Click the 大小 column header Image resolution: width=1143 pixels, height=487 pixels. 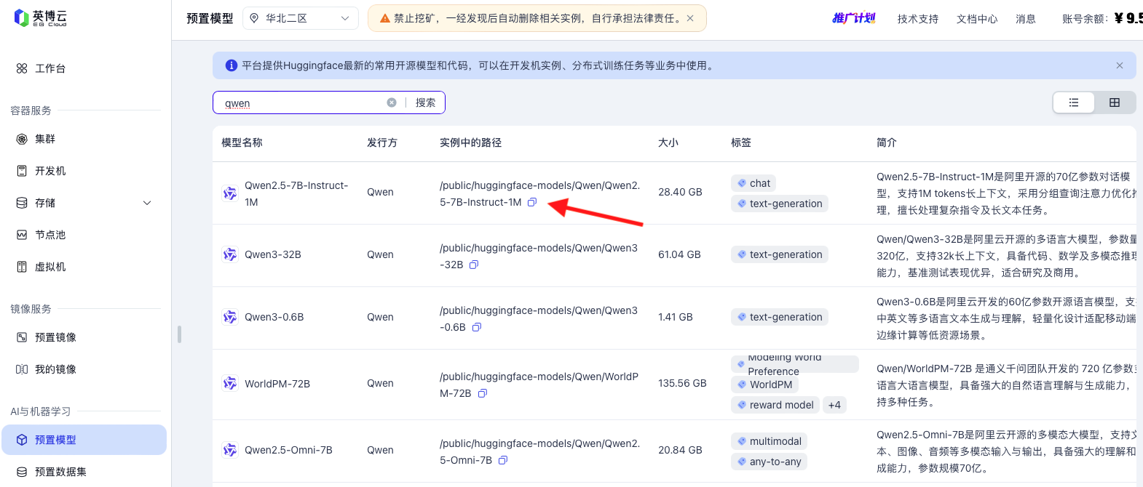click(668, 142)
